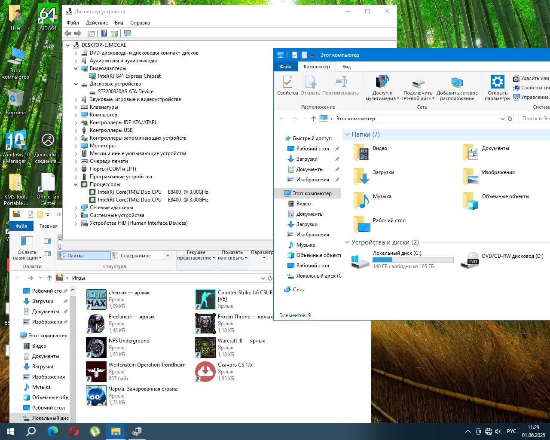Click Подключить сетевой диск ribbon icon

coord(419,89)
